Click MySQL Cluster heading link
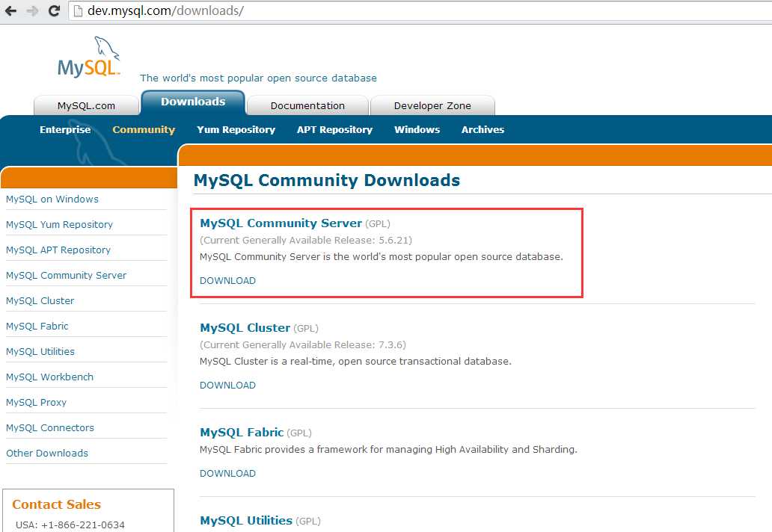The height and width of the screenshot is (532, 772). [x=245, y=328]
